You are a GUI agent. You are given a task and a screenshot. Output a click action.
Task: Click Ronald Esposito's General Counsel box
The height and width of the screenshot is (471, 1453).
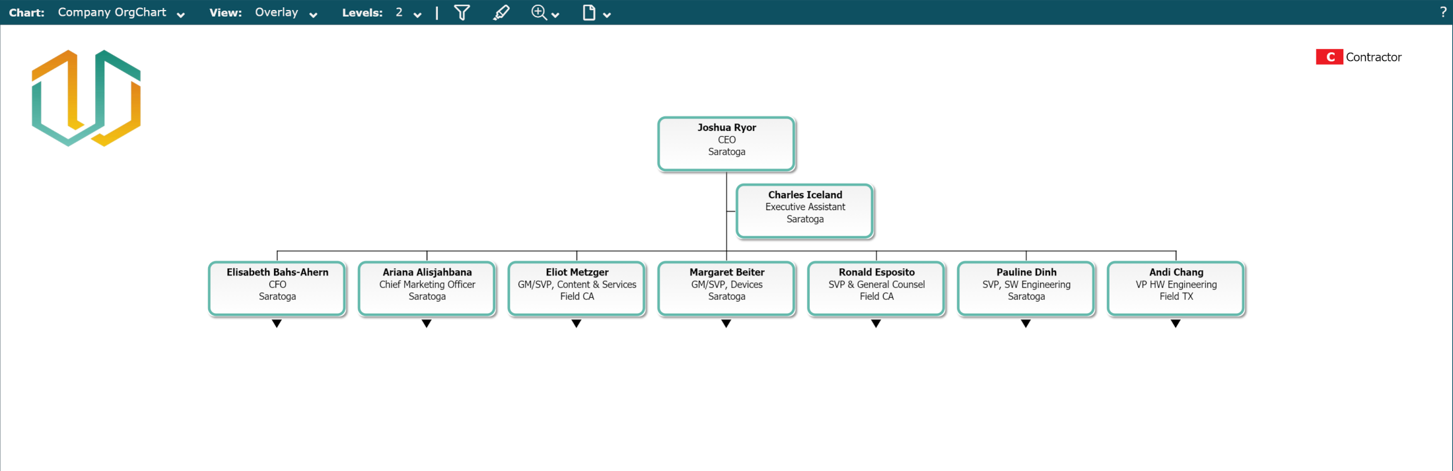click(x=876, y=288)
